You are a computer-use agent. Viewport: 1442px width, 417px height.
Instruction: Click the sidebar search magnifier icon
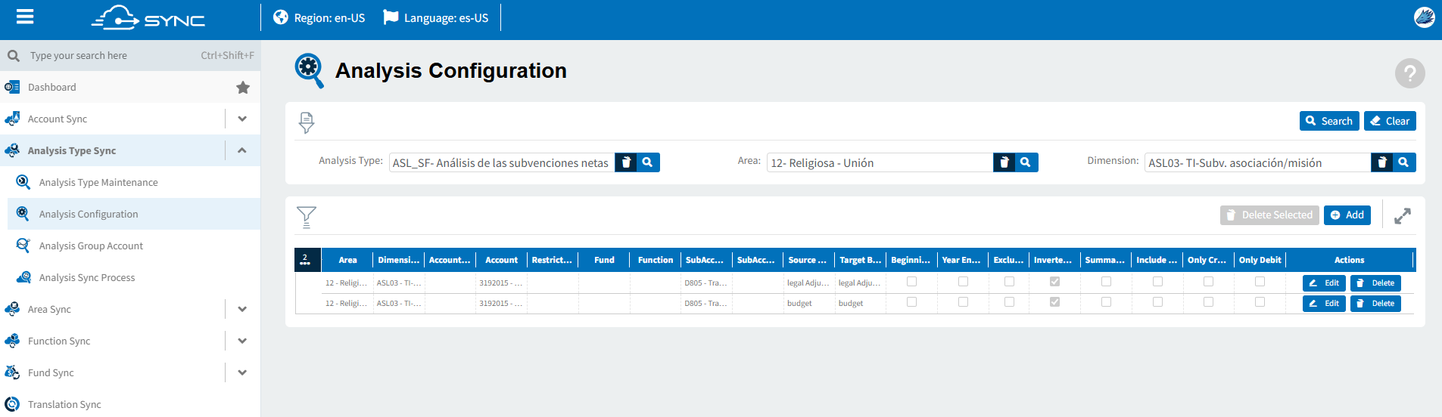point(13,56)
